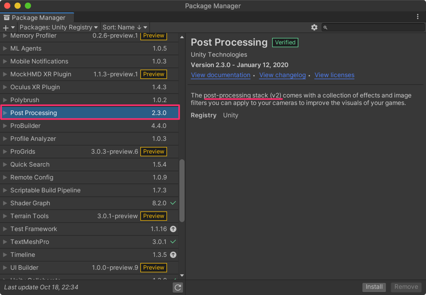426x295 pixels.
Task: Click the Preview badge on Terrain Tools
Action: point(154,216)
